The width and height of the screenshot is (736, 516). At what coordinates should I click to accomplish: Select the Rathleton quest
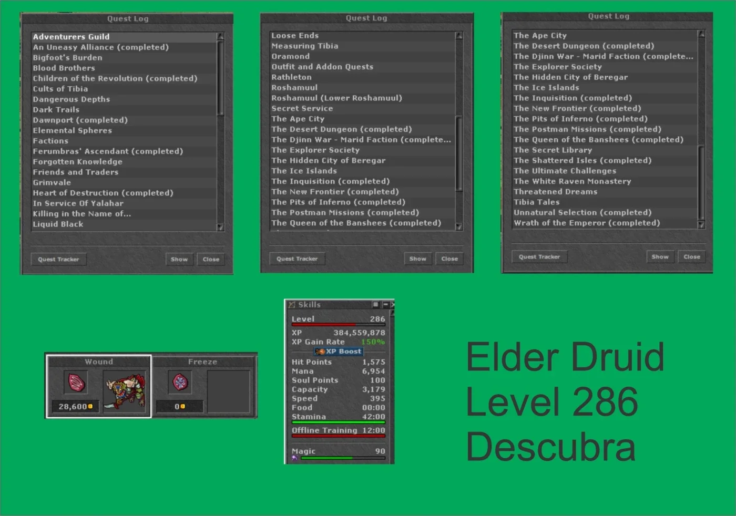click(362, 77)
